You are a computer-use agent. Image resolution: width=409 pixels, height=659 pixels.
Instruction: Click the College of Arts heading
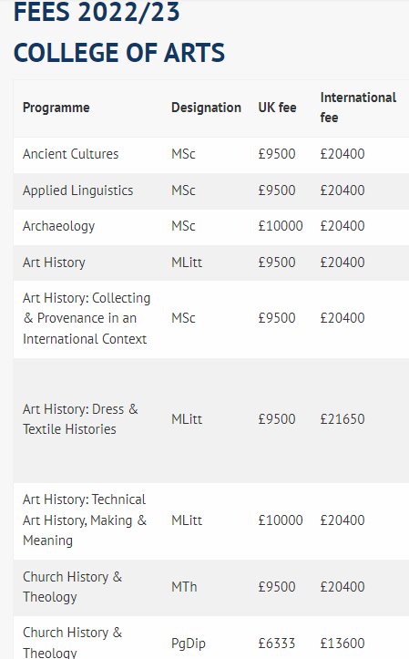119,53
